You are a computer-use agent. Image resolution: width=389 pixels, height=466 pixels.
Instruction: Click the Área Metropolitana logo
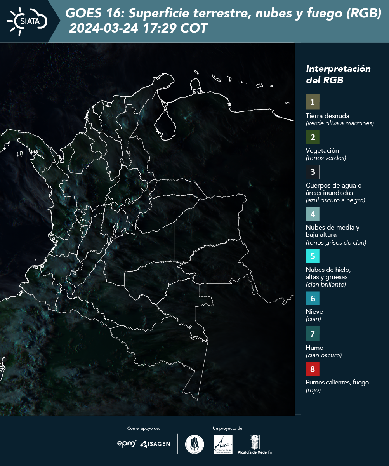(223, 444)
